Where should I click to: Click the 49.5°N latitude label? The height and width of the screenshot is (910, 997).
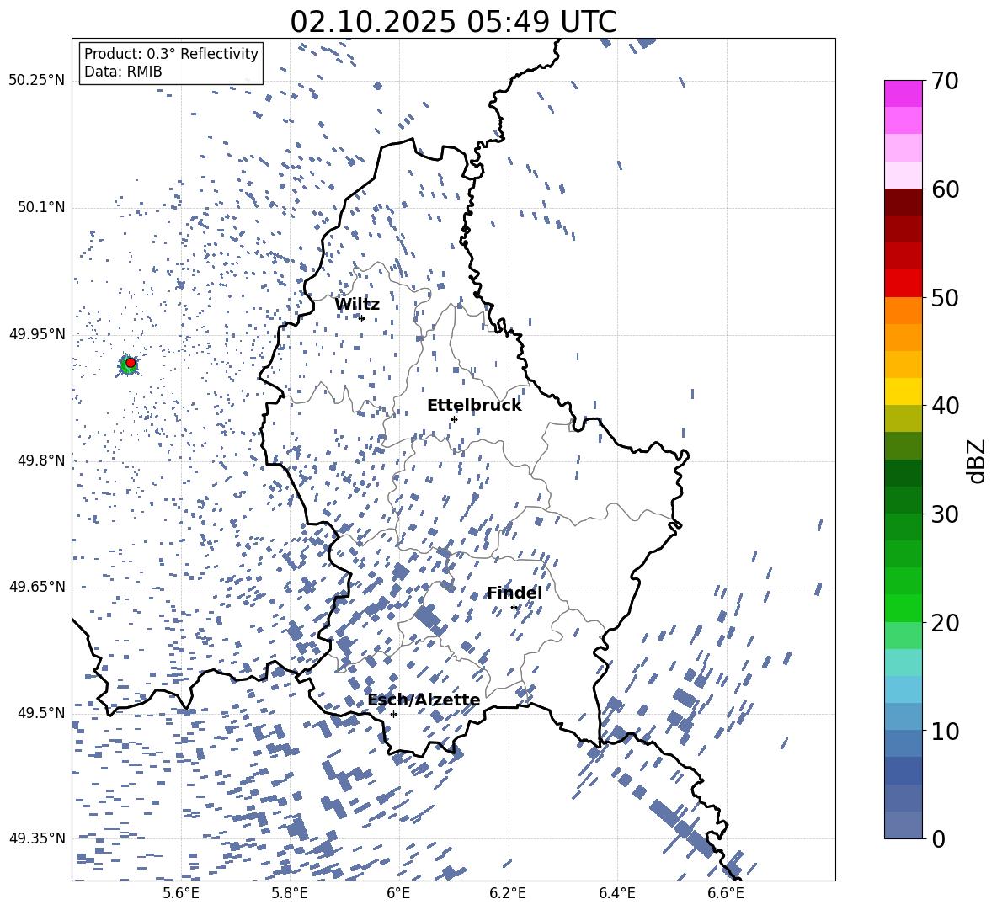pos(41,712)
